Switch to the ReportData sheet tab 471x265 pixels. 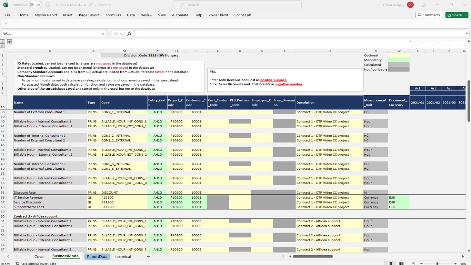(x=97, y=256)
